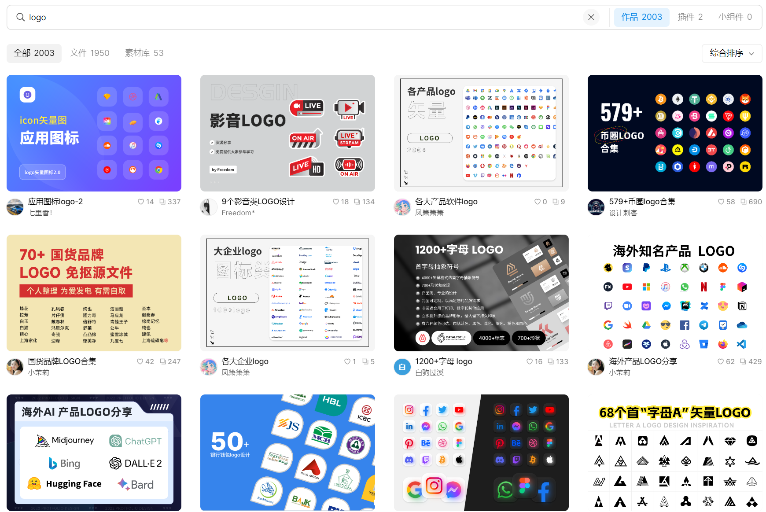This screenshot has width=766, height=512.
Task: Switch to 作品 2003 tab
Action: click(641, 17)
